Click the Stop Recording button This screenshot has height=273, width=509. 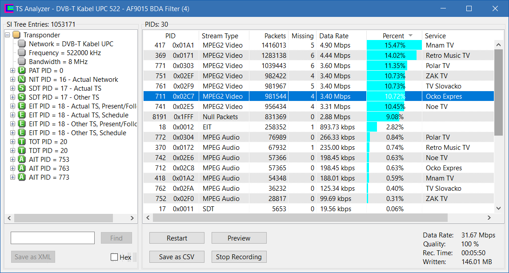239,257
